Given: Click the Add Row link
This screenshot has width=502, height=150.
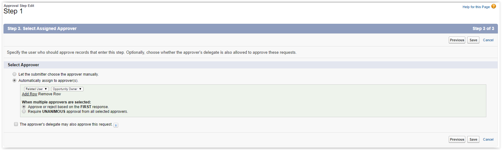Looking at the screenshot, I should click(29, 94).
